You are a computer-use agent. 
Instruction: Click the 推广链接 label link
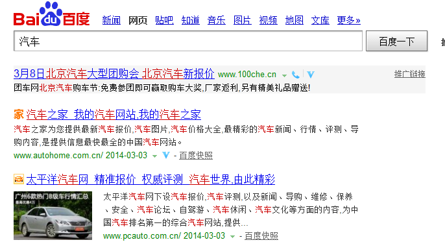(409, 75)
